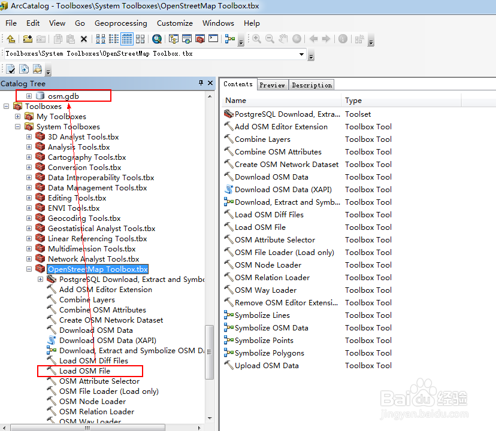Toggle auto-hide pin on Catalog Tree
Viewport: 496px width, 431px height.
tap(201, 83)
